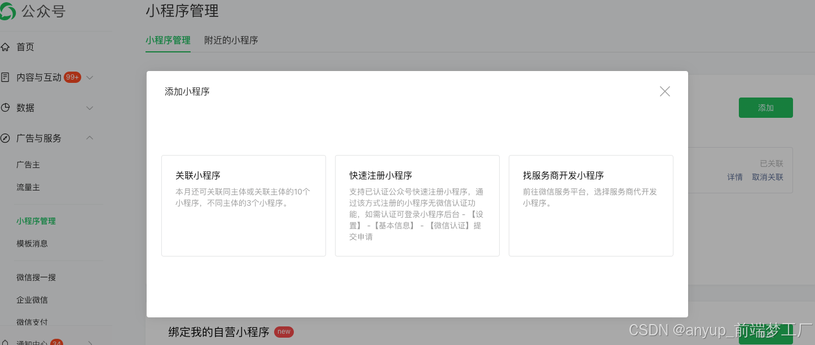
Task: Click the 99+ badge on 内容与互动
Action: pos(72,77)
